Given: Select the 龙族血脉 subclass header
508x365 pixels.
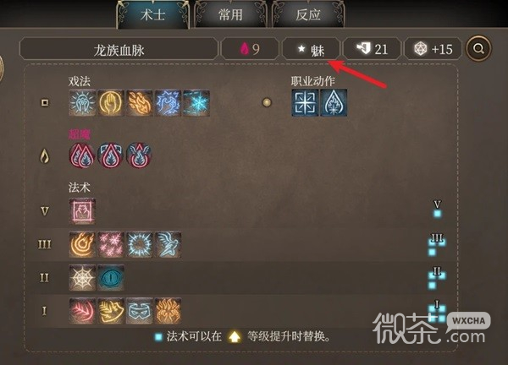Looking at the screenshot, I should [x=119, y=49].
